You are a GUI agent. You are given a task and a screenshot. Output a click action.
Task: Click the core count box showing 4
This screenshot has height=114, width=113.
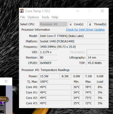pyautogui.click(x=70, y=24)
